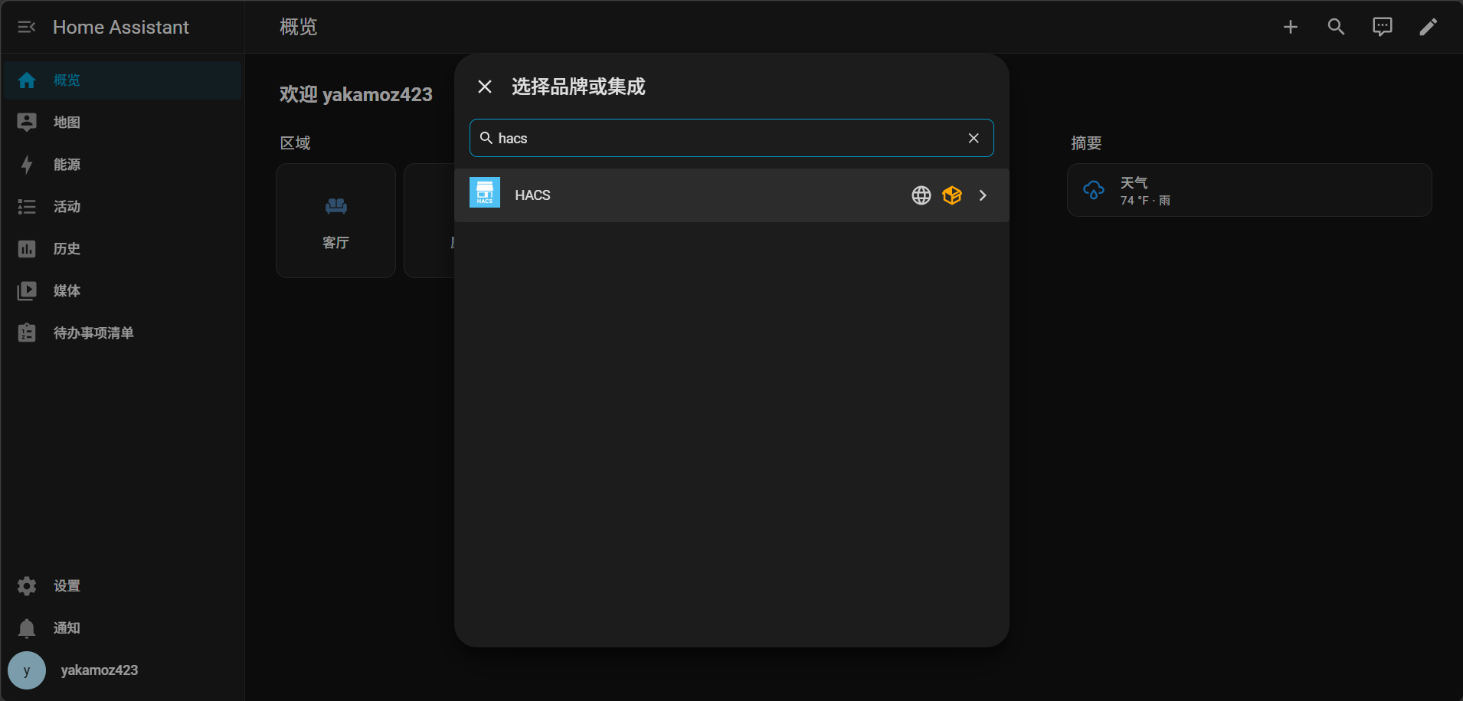Click the pencil edit dashboard icon
Screen dimensions: 1463x701
click(1429, 27)
